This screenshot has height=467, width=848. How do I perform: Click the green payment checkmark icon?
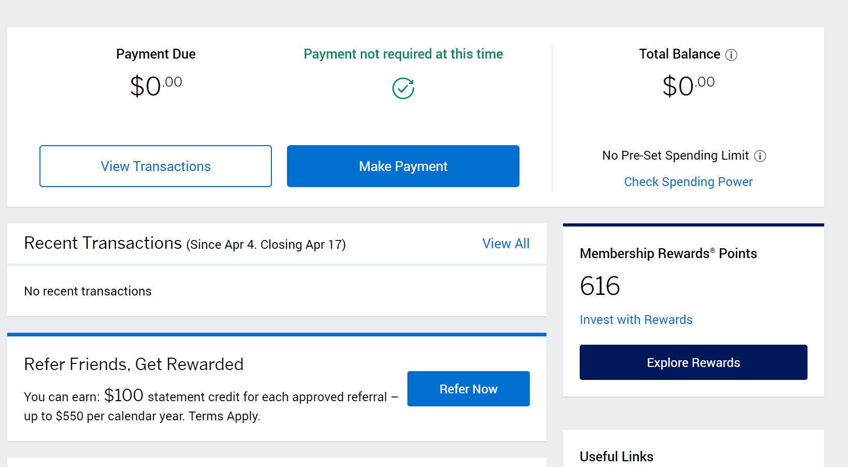pyautogui.click(x=403, y=88)
